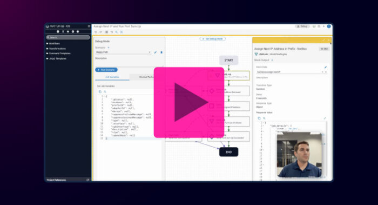
Task: Open the Success assign next IP dropdown
Action: point(292,72)
